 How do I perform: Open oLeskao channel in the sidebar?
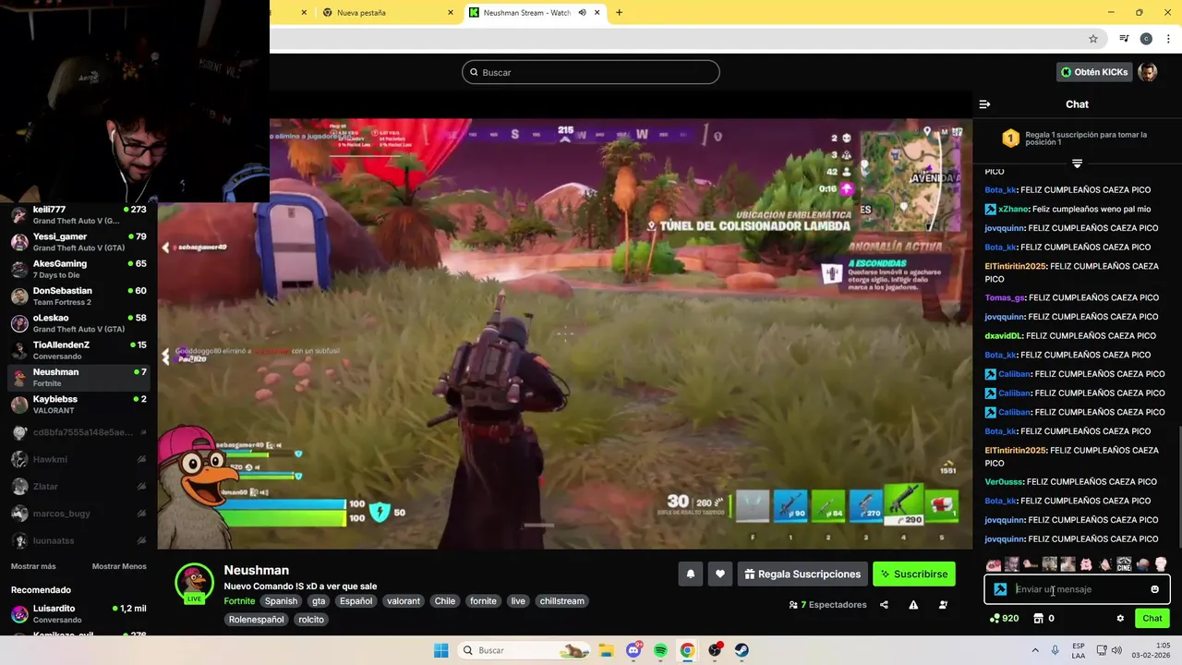[x=78, y=323]
